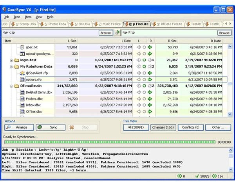The height and width of the screenshot is (182, 235).
Task: Select do-nothing circle for OE mail main
Action: [x=144, y=86]
